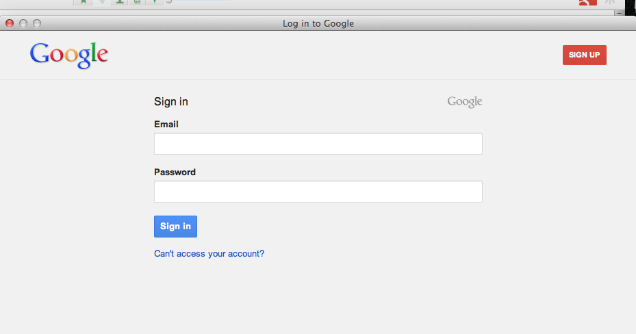Click the faded green arrow toolbar icon
This screenshot has width=636, height=334.
pos(102,2)
